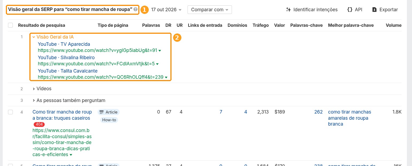This screenshot has width=412, height=166.
Task: Open dropdown arrow after Talita Cavalcante URL
Action: (x=166, y=77)
